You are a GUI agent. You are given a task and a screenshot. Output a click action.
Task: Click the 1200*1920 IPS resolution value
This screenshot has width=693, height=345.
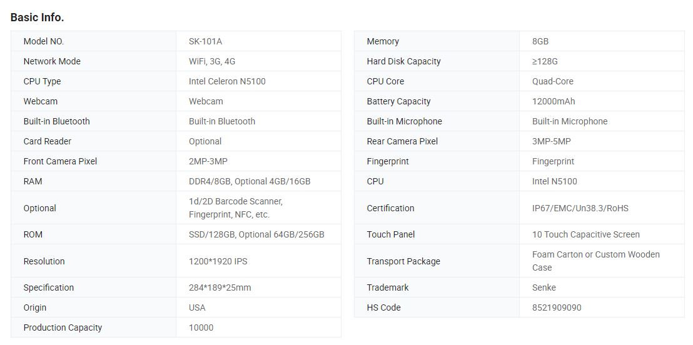pos(218,261)
